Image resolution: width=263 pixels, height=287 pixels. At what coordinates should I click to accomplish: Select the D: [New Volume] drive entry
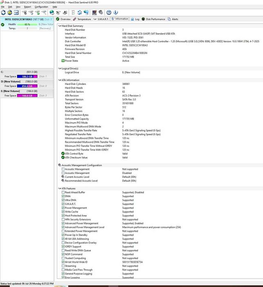(x=27, y=84)
